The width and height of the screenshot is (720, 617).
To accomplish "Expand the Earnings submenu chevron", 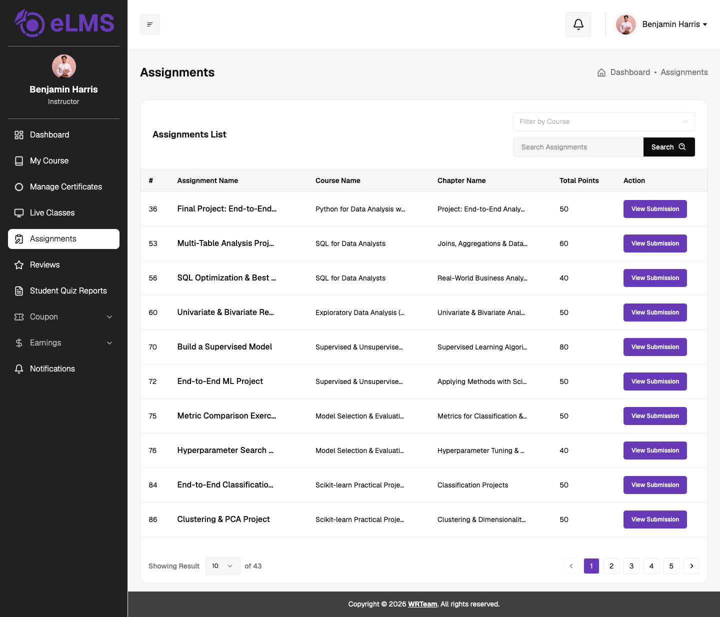I will pos(109,343).
